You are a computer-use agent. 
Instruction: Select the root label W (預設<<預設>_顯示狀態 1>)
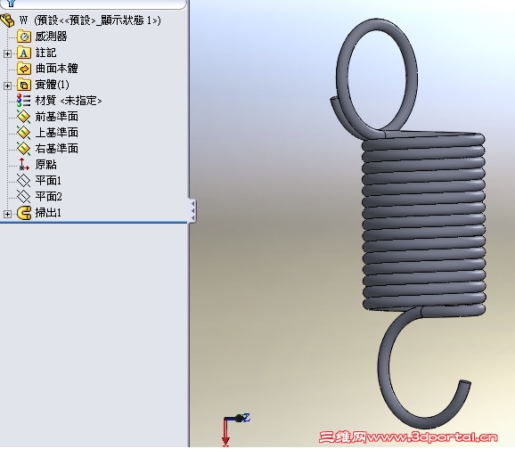tap(90, 20)
